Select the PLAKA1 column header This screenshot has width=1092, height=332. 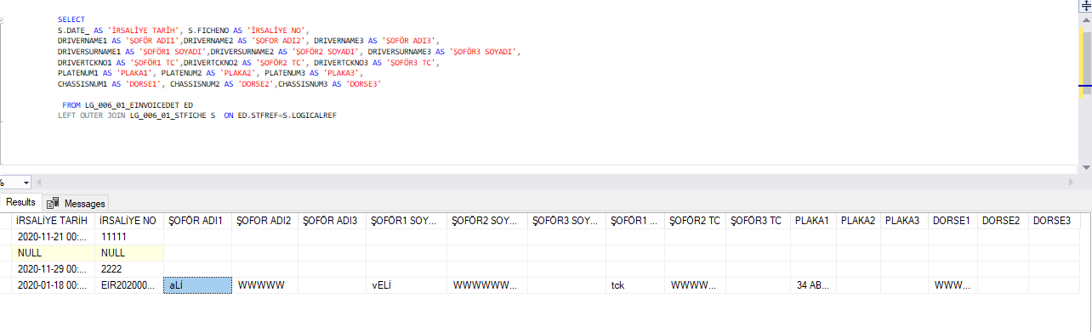[813, 221]
